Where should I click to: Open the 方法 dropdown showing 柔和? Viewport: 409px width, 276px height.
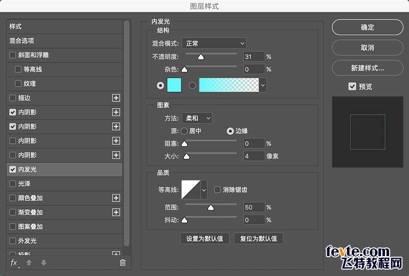[197, 118]
